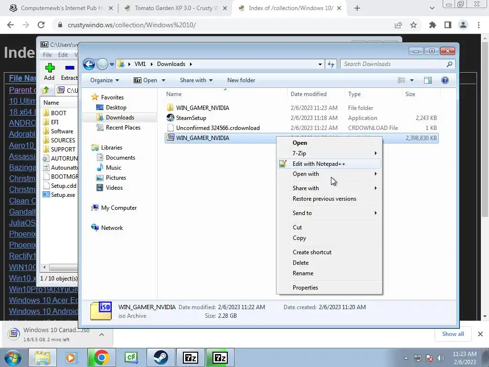Open Chrome extensions puzzle icon

pos(433,25)
